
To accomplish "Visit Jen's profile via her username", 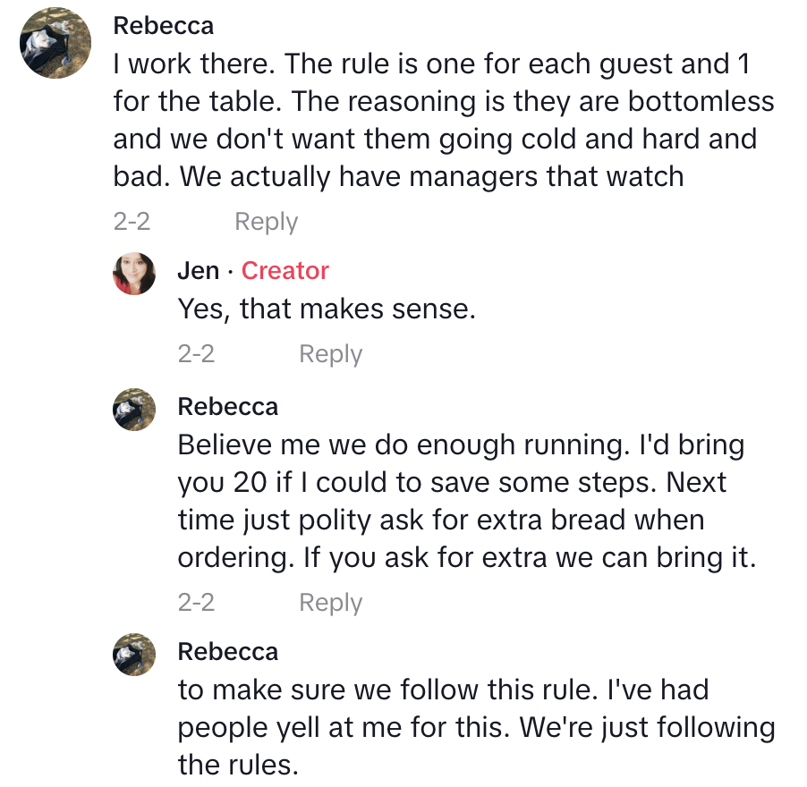I will point(199,271).
